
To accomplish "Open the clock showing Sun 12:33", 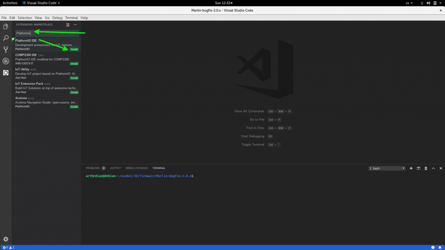I will click(x=224, y=3).
